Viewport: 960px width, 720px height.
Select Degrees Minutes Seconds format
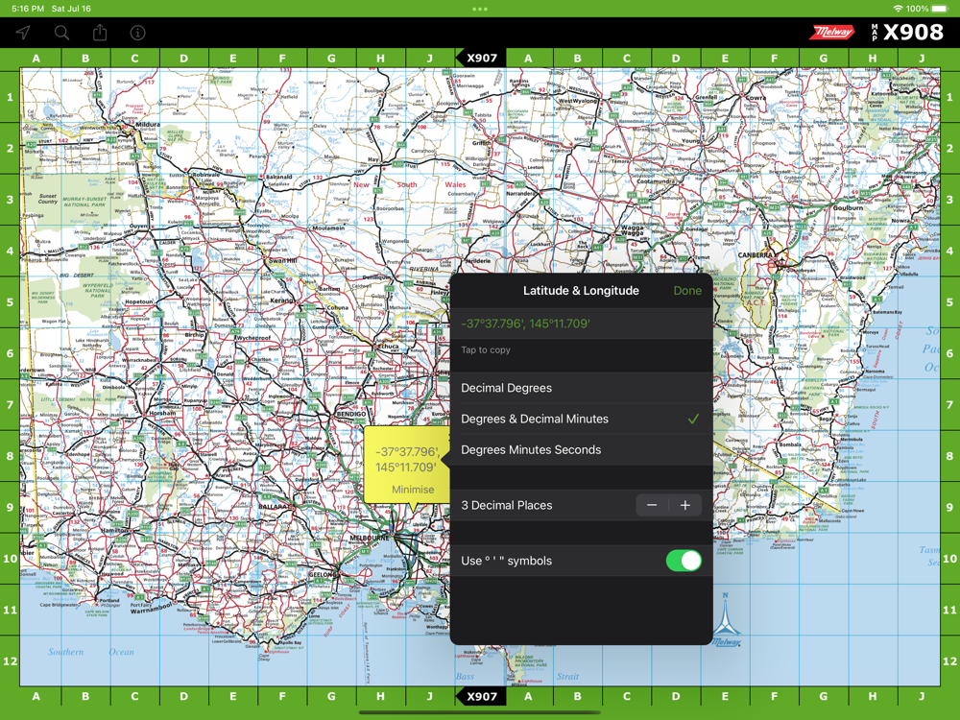tap(581, 450)
